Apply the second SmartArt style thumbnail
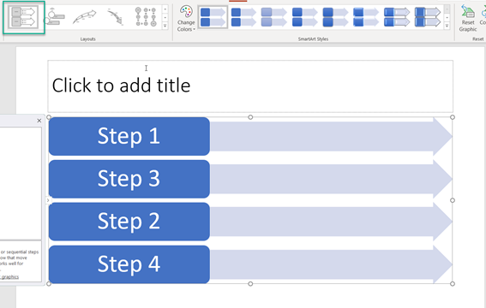The image size is (486, 308). coord(243,17)
